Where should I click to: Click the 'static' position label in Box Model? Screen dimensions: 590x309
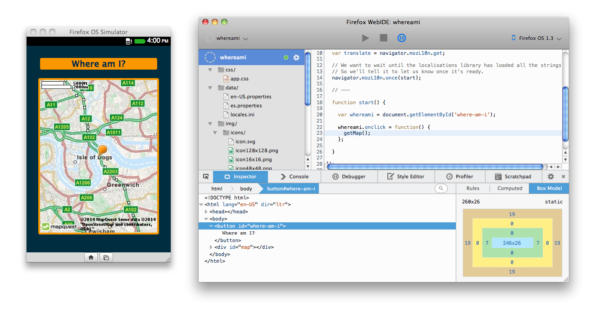pyautogui.click(x=554, y=202)
